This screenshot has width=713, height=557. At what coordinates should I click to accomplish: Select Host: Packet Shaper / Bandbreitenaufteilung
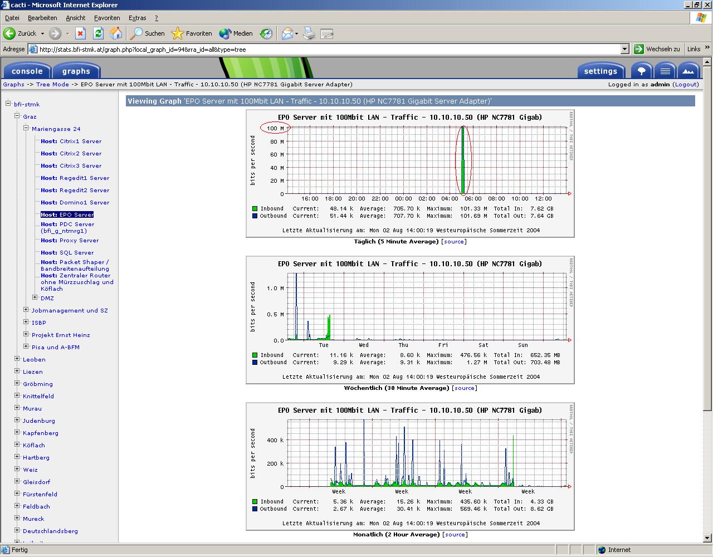pyautogui.click(x=75, y=265)
